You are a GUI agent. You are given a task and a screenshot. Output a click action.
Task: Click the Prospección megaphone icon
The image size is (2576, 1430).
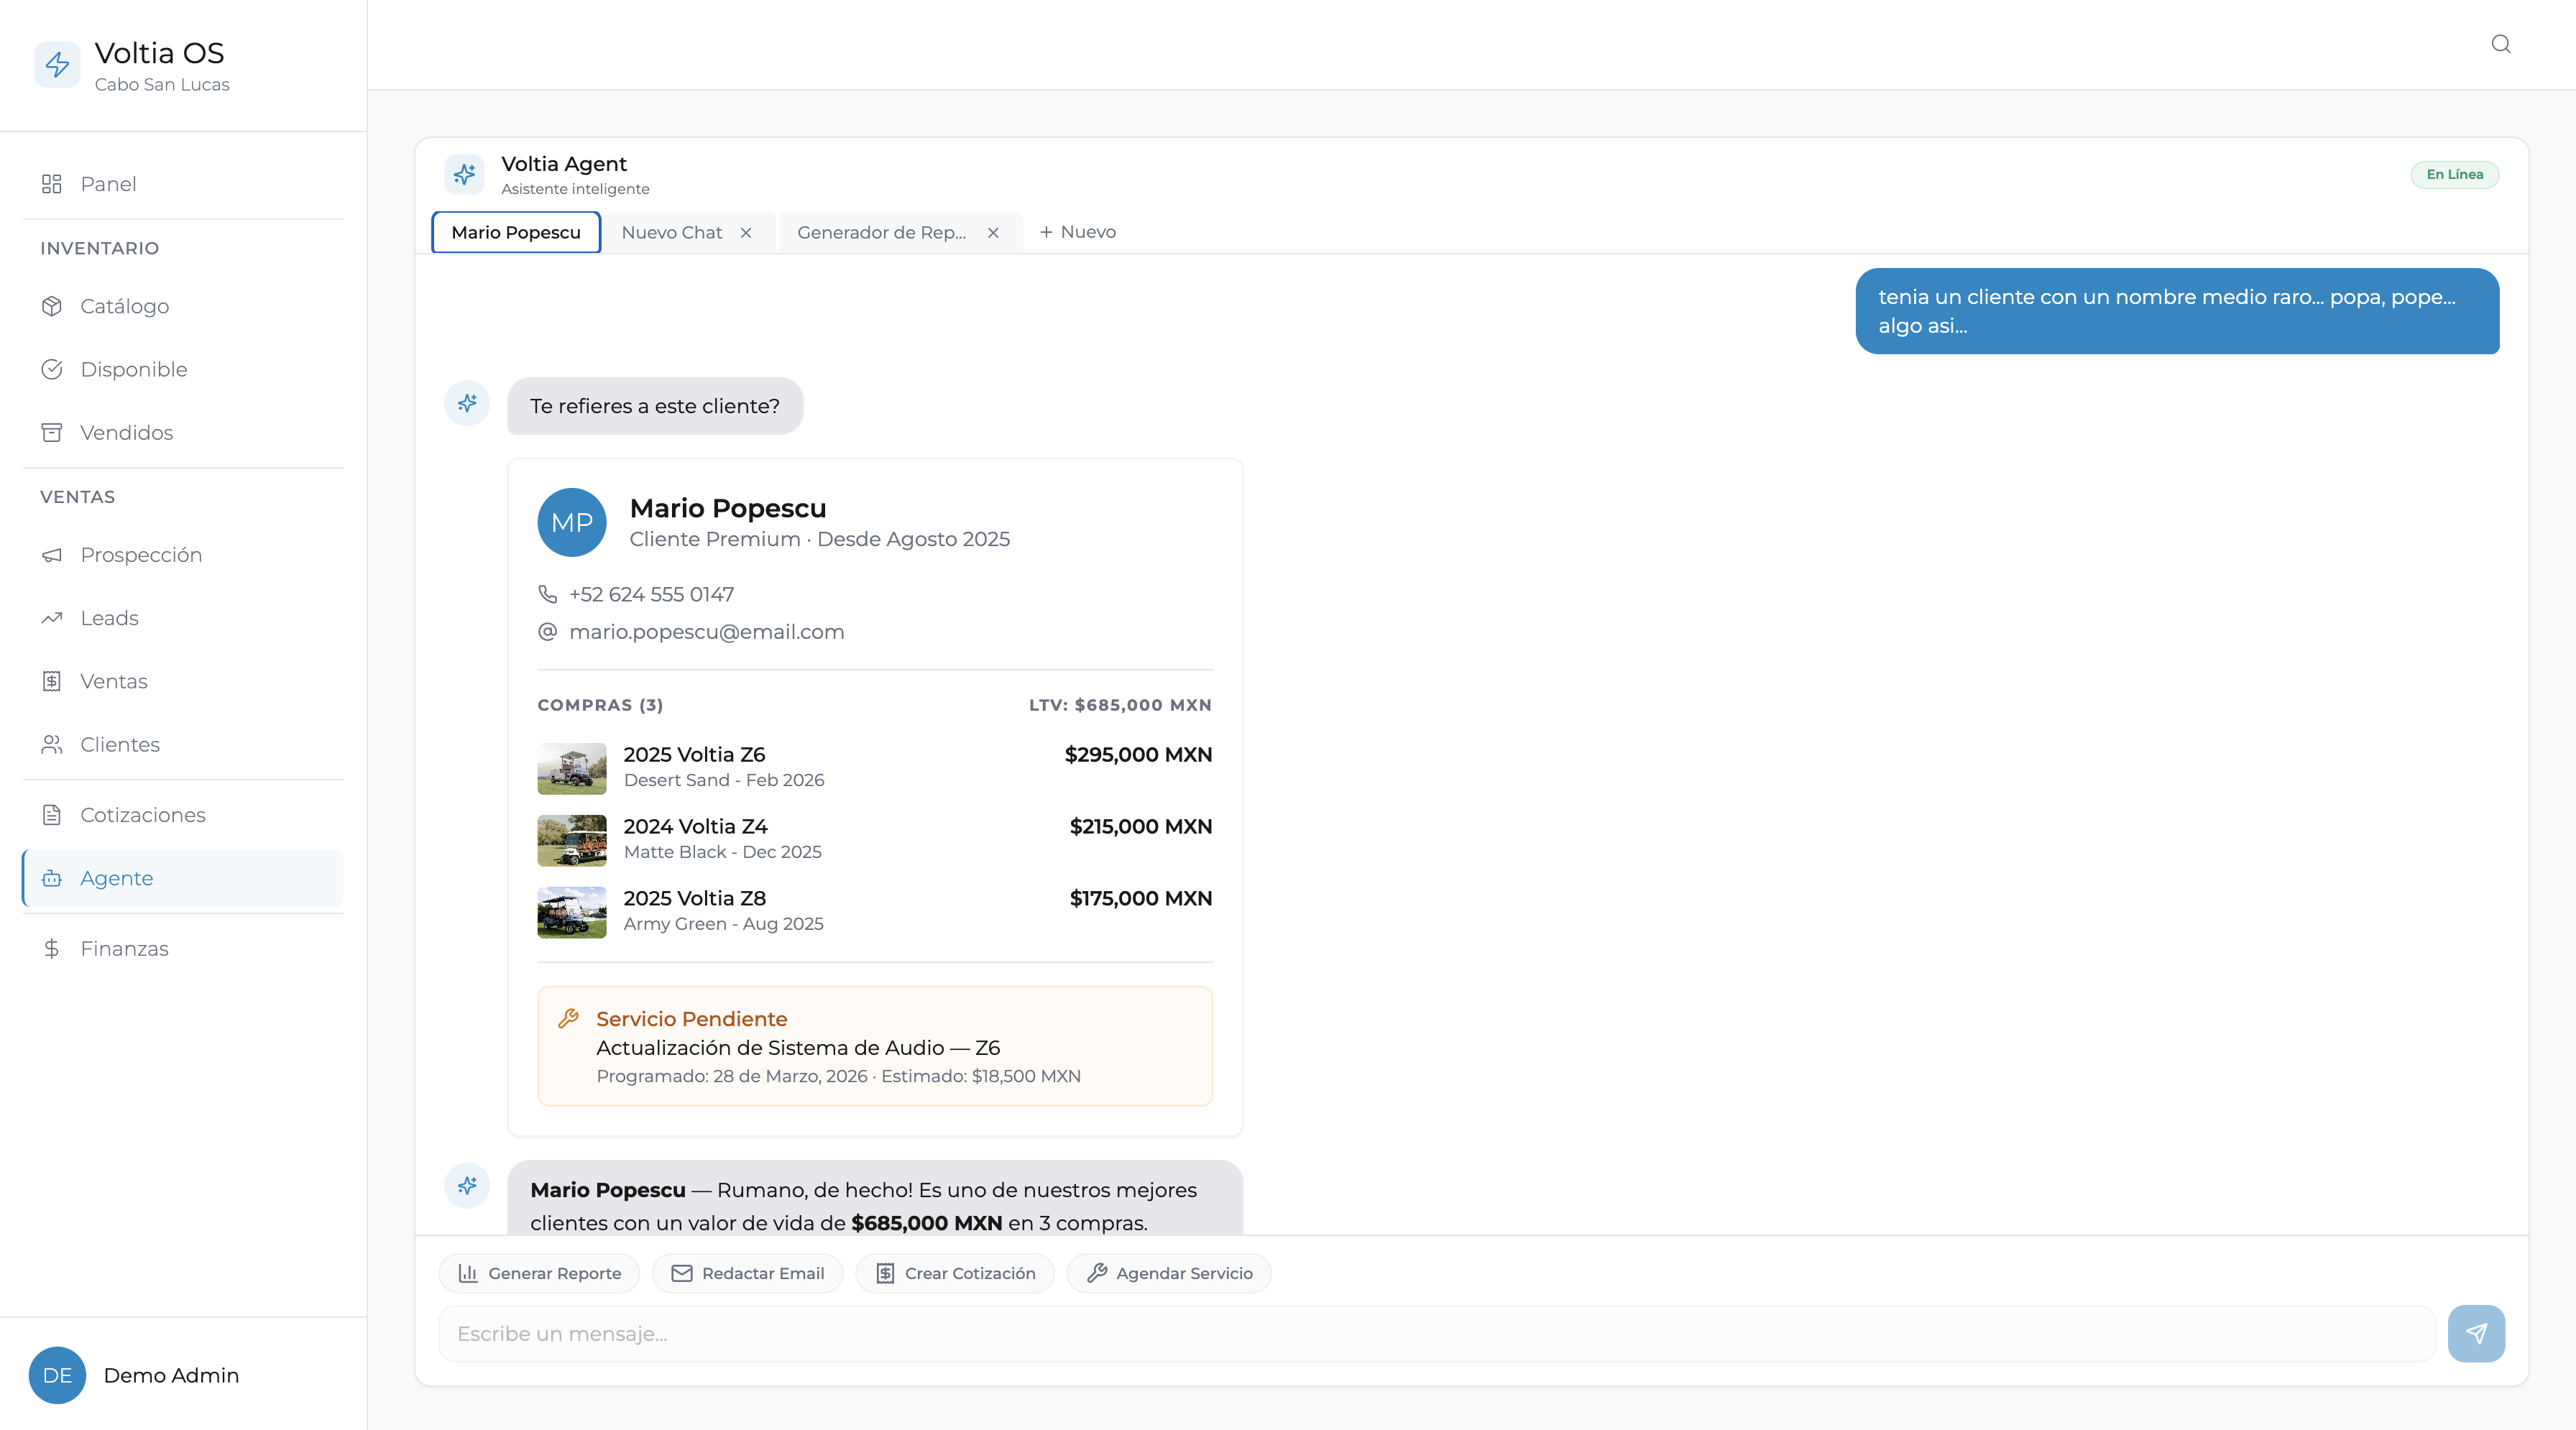tap(52, 555)
